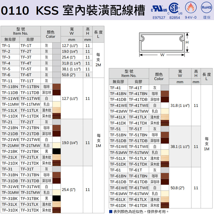
Task: Click item number TF-41
Action: (x=116, y=88)
